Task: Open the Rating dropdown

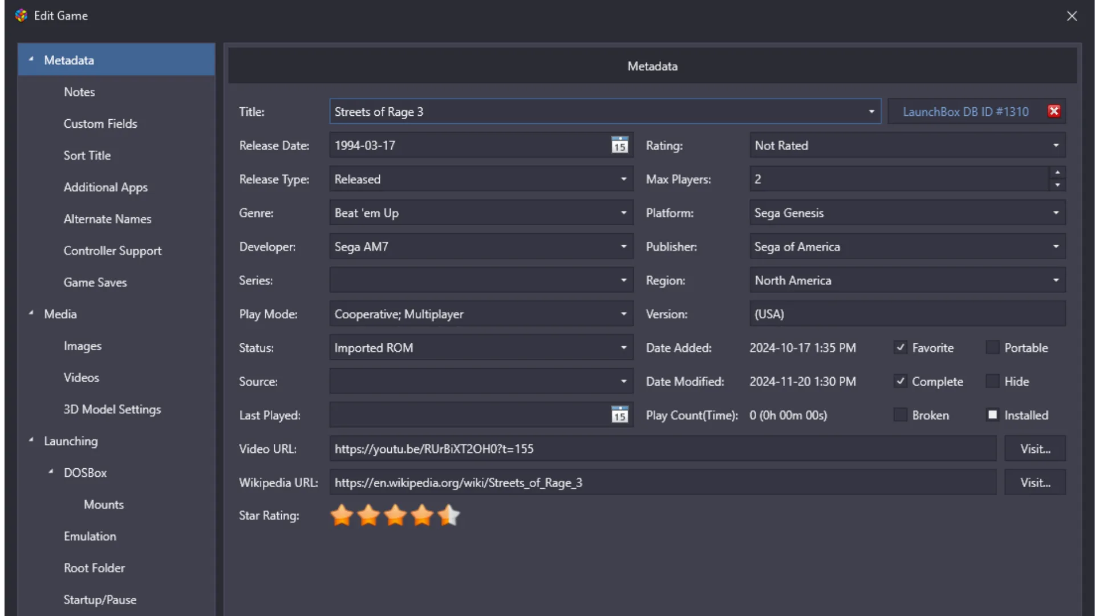Action: coord(1056,145)
